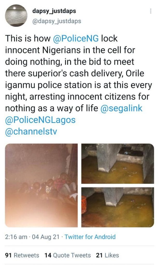View the 91 Retweets list

point(22,255)
